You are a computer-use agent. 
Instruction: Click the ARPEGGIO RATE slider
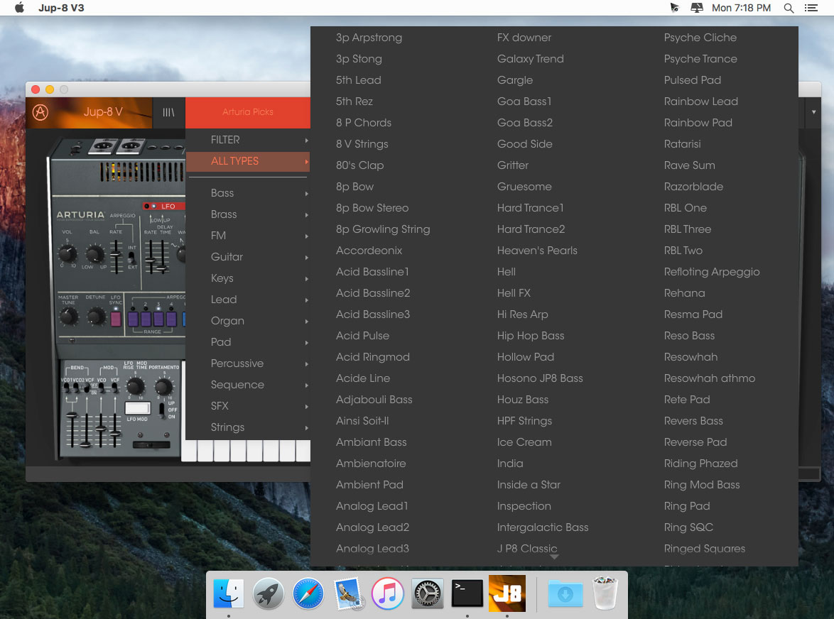pos(116,256)
